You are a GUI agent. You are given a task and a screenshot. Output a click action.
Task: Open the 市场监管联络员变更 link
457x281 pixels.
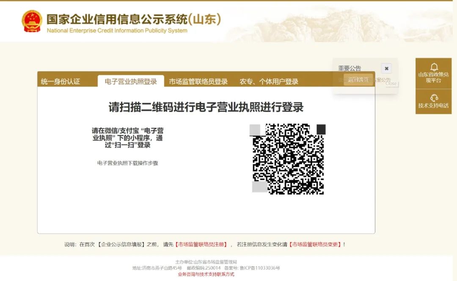tap(315, 245)
